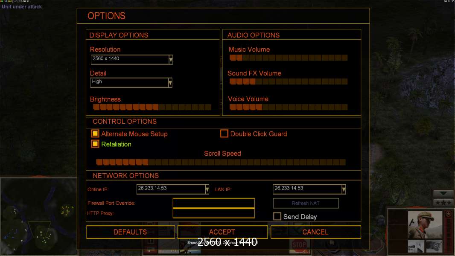Click the NETWORK OPTIONS heading
Image resolution: width=455 pixels, height=256 pixels.
click(125, 176)
